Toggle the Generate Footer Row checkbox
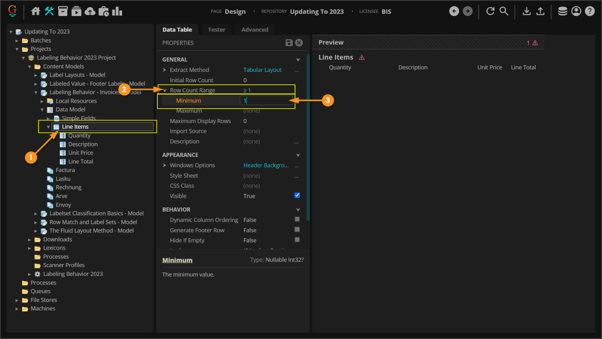Image resolution: width=602 pixels, height=339 pixels. point(297,230)
